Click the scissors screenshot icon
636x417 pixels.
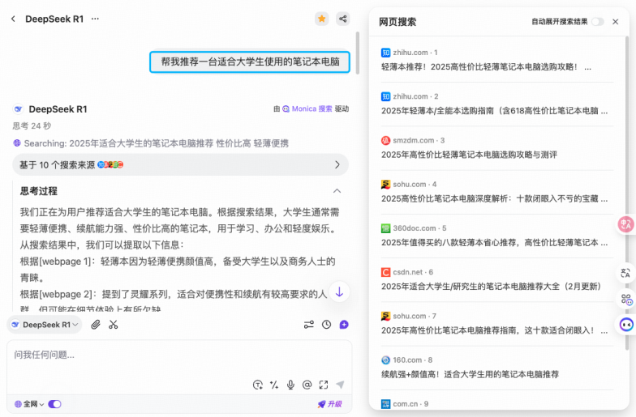[x=114, y=325]
